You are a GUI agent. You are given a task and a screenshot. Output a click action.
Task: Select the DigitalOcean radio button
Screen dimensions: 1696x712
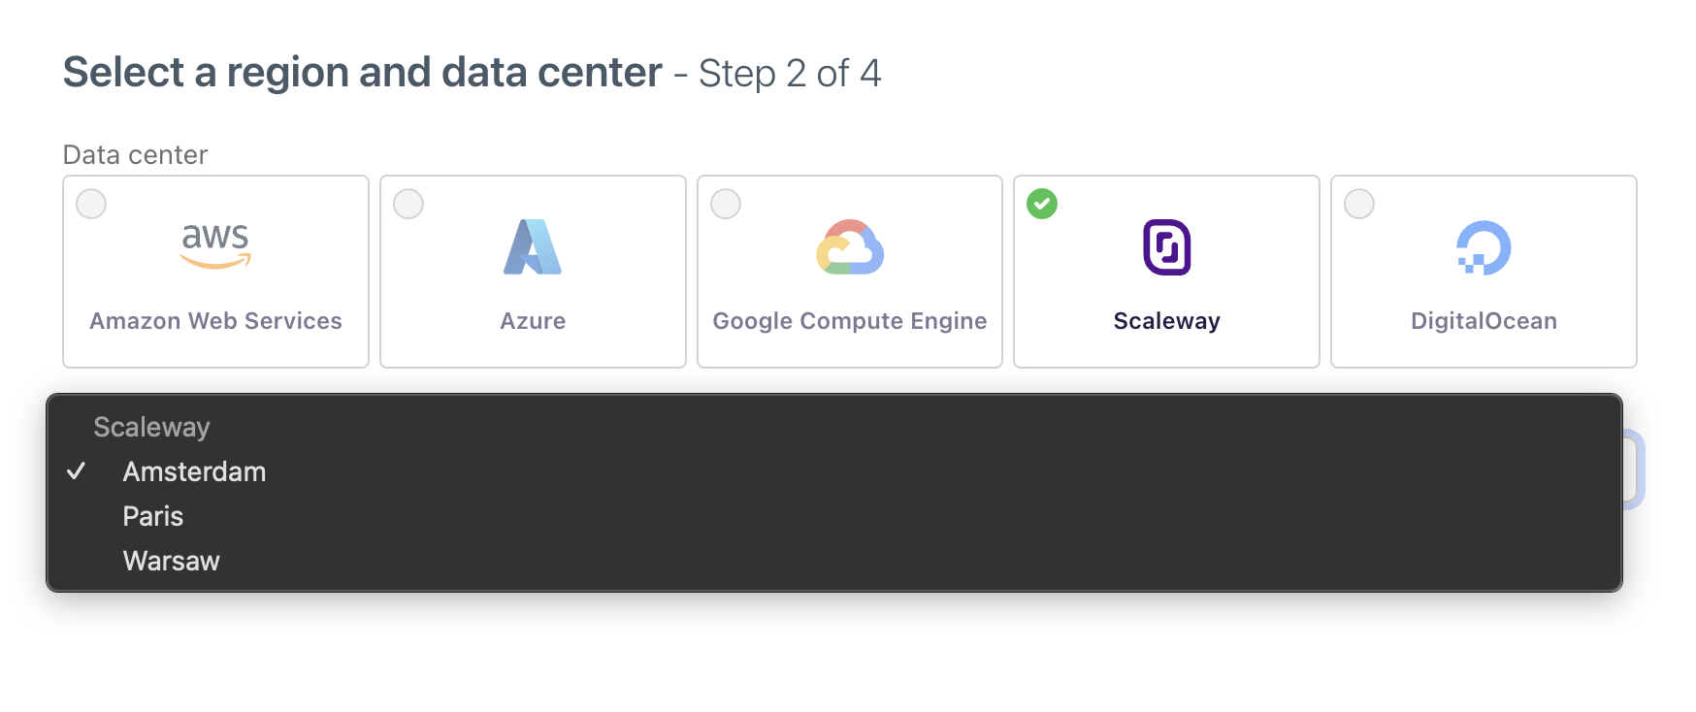[1359, 204]
